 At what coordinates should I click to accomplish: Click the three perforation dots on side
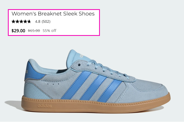(x=53, y=84)
